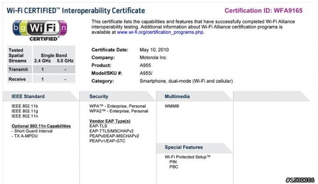This screenshot has width=318, height=184.
Task: Click the certificate title heading
Action: (x=76, y=10)
